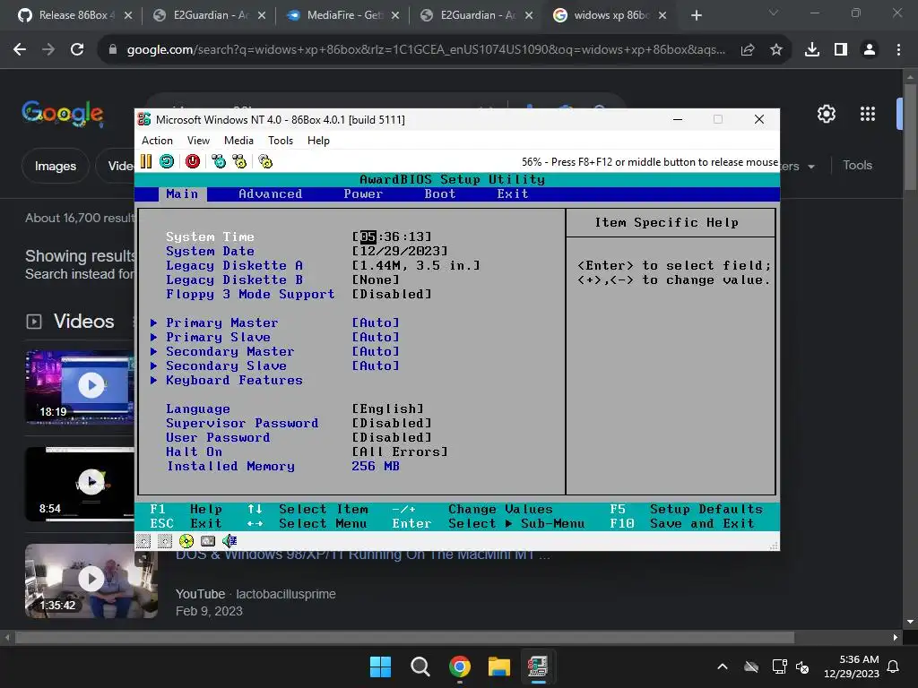Select the Main BIOS tab
918x688 pixels.
pyautogui.click(x=182, y=194)
